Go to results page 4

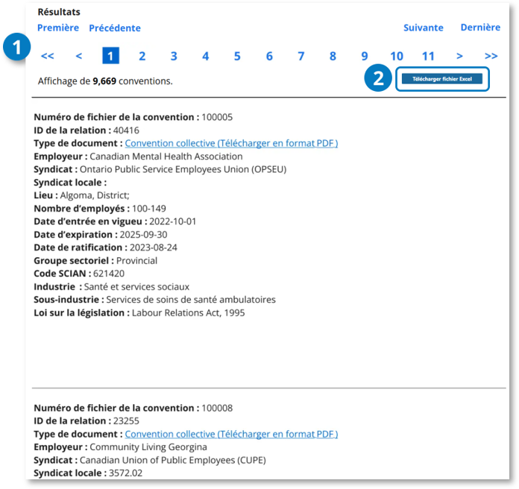pyautogui.click(x=206, y=56)
